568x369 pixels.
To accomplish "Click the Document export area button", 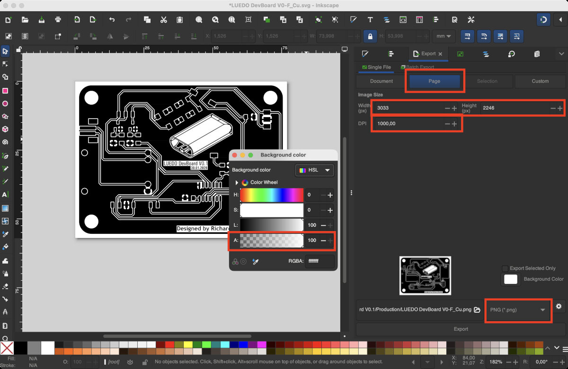I will (382, 81).
